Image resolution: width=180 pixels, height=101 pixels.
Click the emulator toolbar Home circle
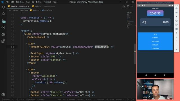pos(177,41)
